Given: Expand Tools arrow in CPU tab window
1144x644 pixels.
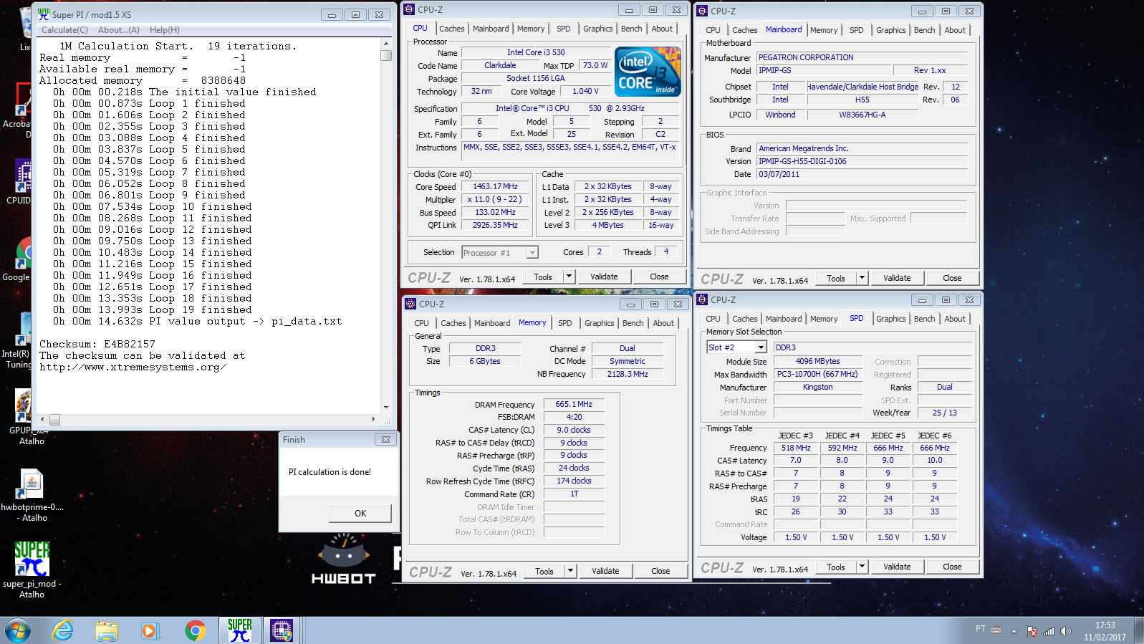Looking at the screenshot, I should click(569, 277).
